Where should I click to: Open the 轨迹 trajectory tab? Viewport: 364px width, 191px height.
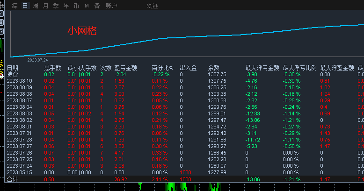click(x=152, y=6)
